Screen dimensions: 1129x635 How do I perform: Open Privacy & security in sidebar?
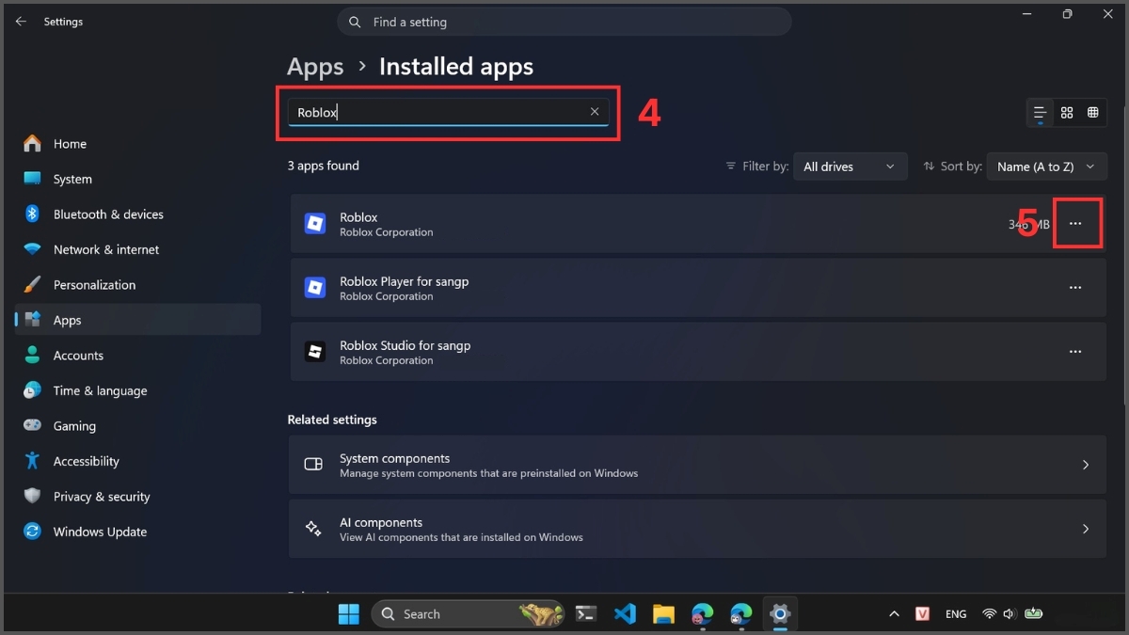pyautogui.click(x=137, y=497)
